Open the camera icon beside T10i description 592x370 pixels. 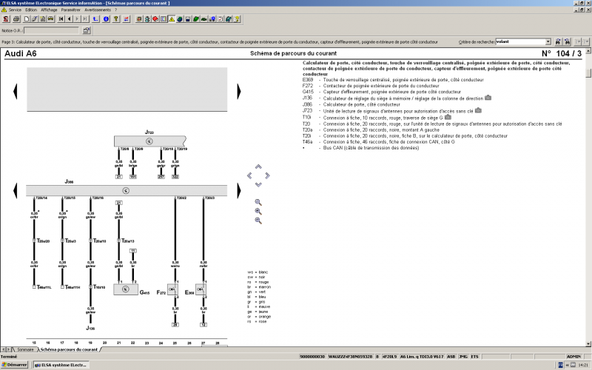(448, 117)
